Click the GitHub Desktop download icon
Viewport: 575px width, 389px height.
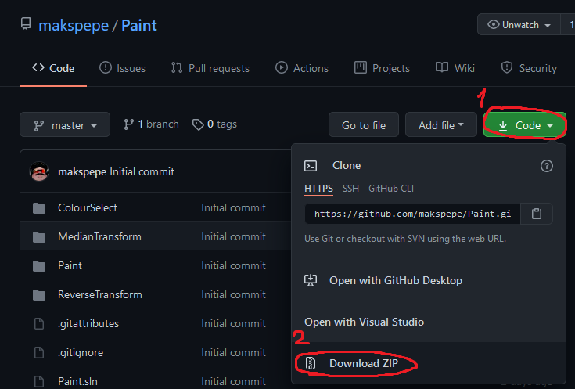[x=311, y=280]
